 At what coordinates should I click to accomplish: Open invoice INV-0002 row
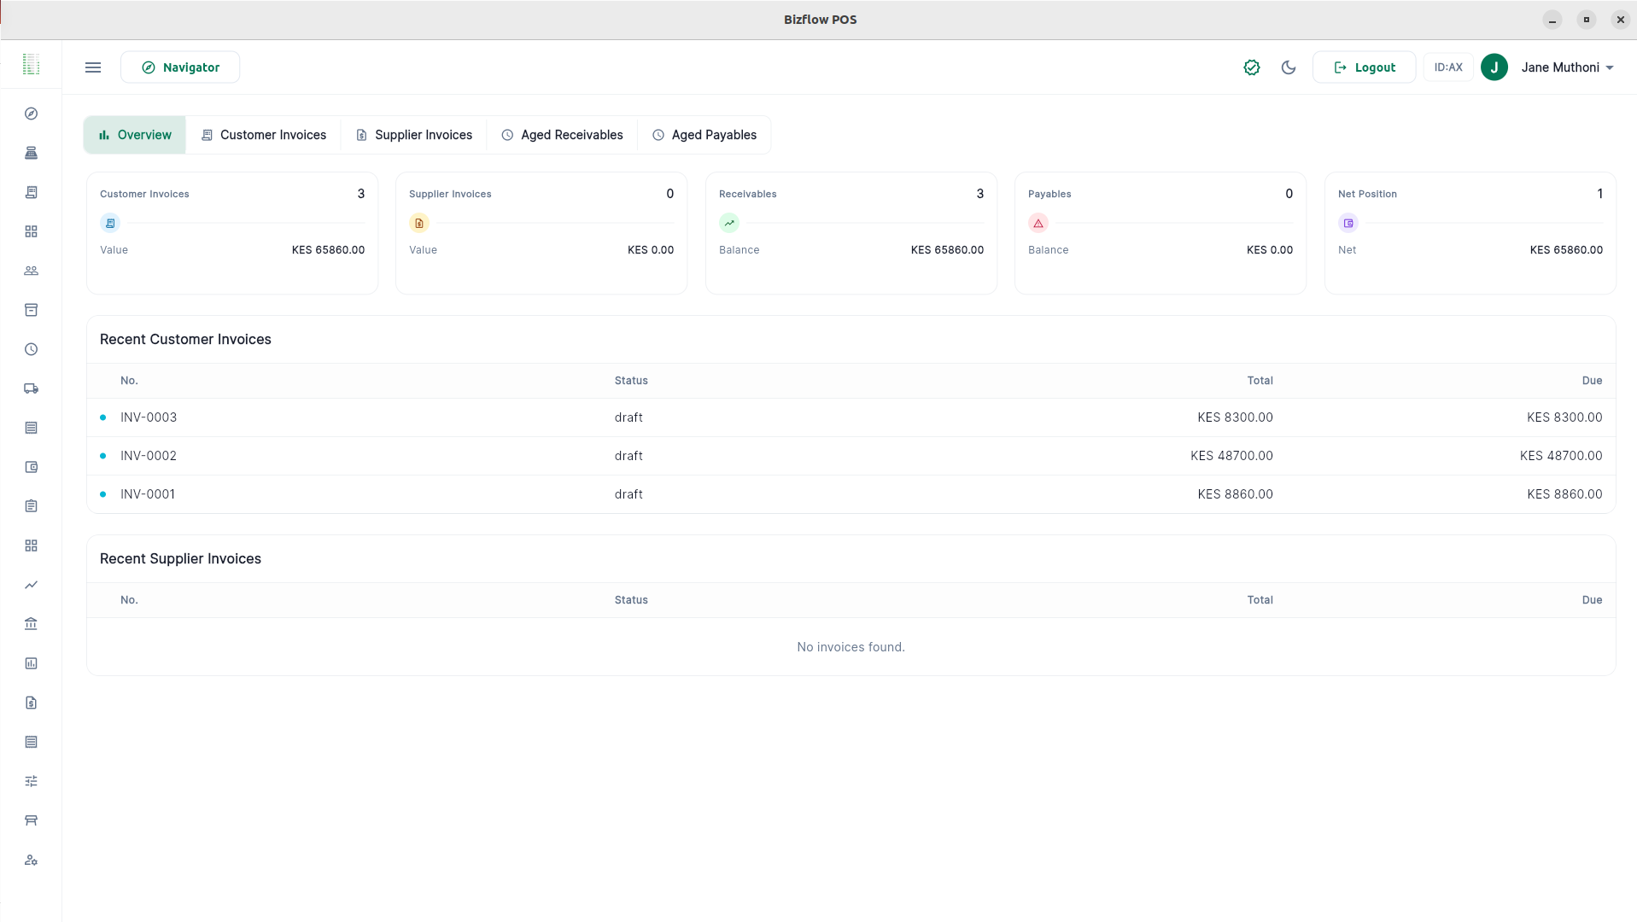click(x=149, y=456)
